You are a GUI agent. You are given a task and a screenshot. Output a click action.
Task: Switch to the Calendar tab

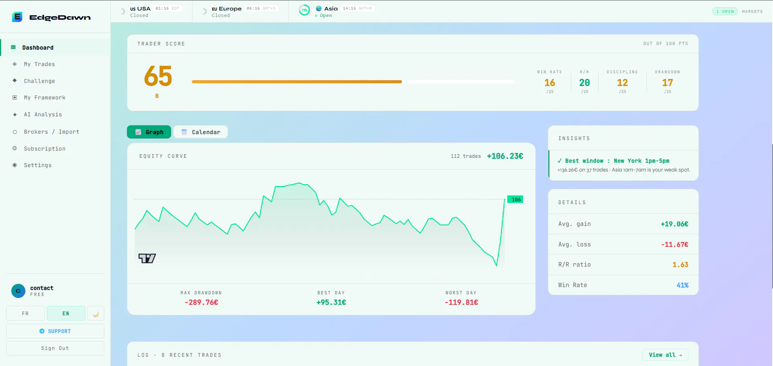tap(201, 132)
